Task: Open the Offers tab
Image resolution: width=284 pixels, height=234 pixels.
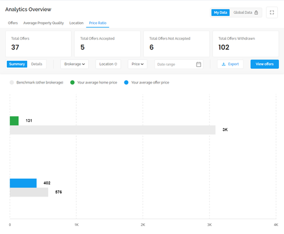Action: click(13, 23)
